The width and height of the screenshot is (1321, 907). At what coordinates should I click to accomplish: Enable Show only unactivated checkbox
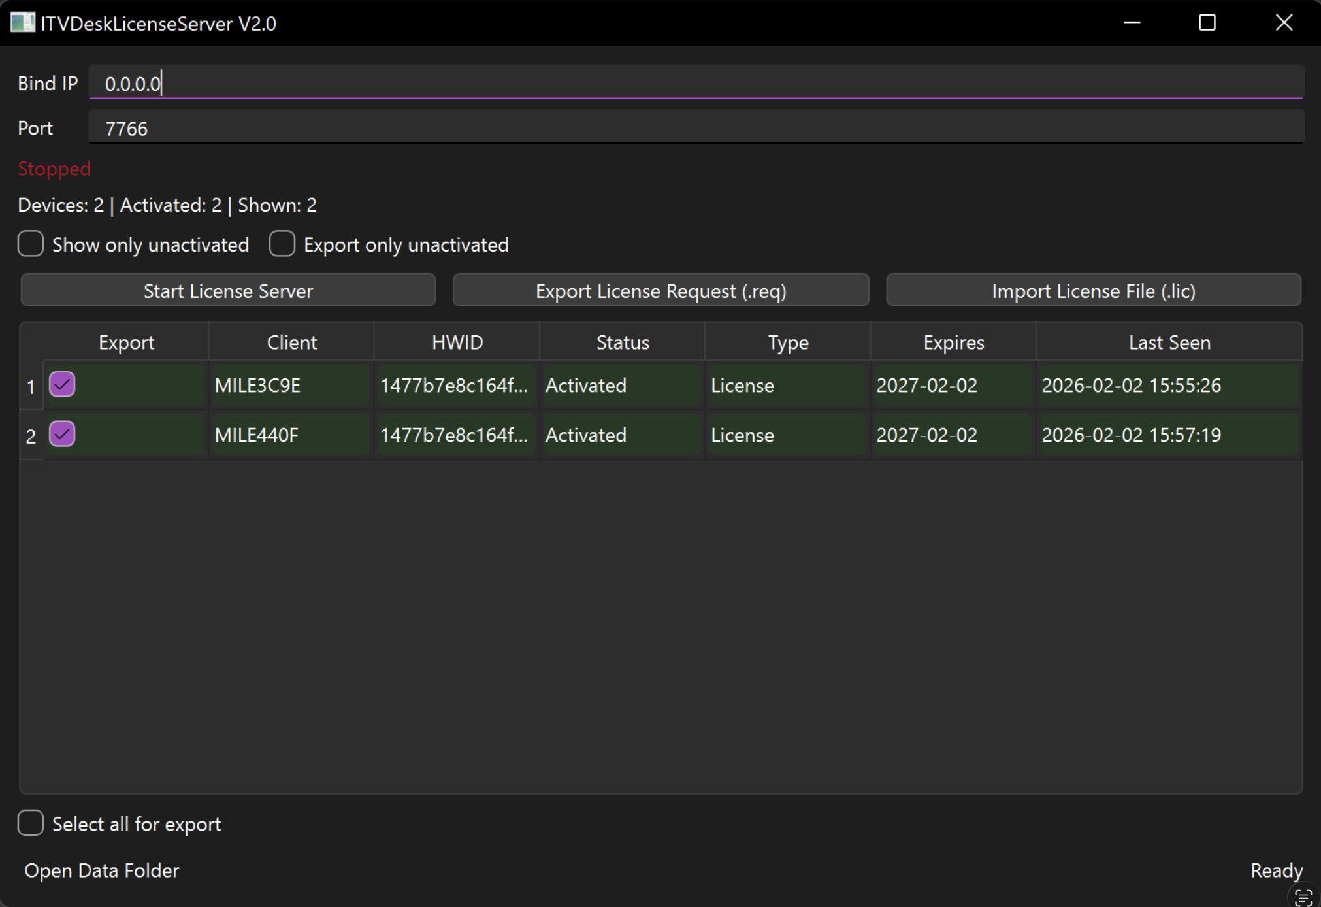31,244
